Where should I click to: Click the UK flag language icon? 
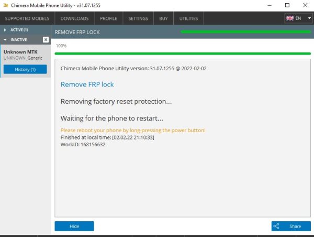coord(290,18)
